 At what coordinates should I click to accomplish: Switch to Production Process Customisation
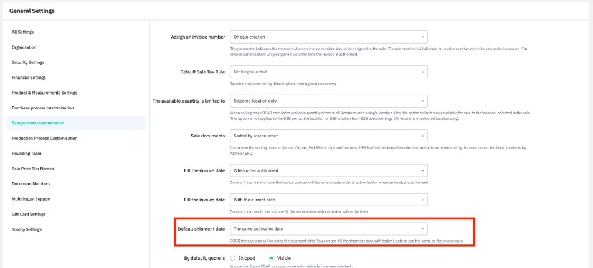click(x=45, y=138)
